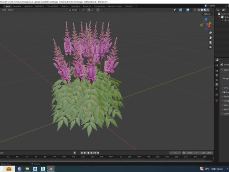This screenshot has width=229, height=172.
Task: Switch orthographic/perspective grid icon
Action: coord(210,47)
